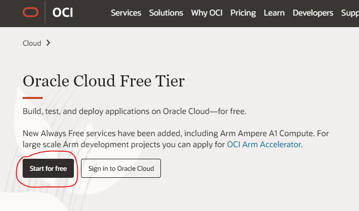This screenshot has width=359, height=211.
Task: Open the Developers menu
Action: pyautogui.click(x=313, y=13)
